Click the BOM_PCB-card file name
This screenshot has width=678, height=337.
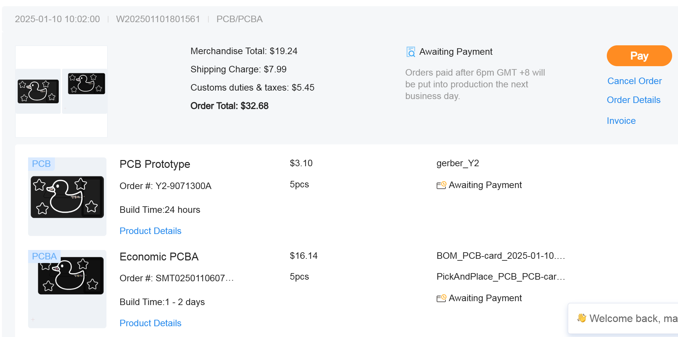pyautogui.click(x=500, y=256)
